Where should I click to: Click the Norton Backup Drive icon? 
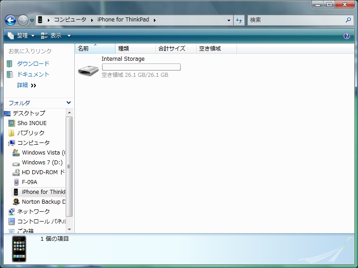point(16,202)
